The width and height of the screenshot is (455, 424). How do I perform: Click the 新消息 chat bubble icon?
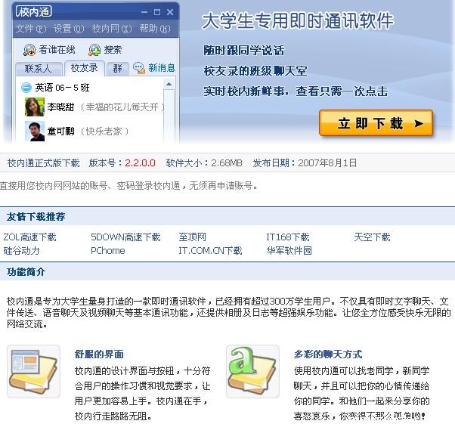tap(139, 68)
